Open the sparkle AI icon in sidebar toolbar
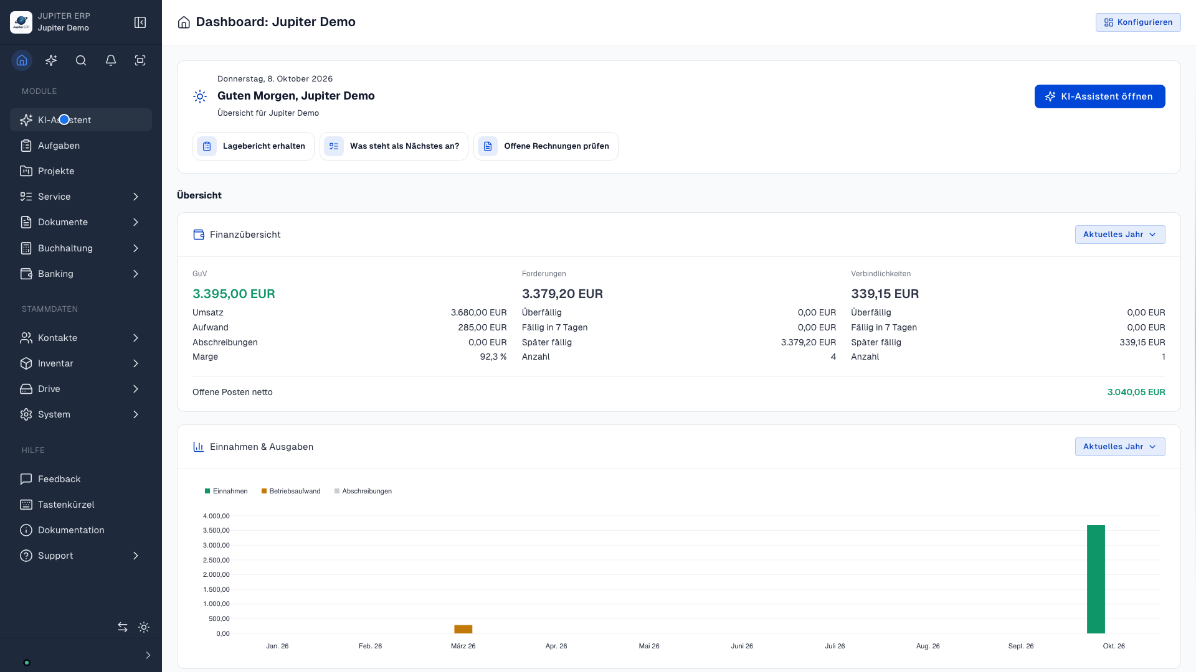 click(51, 60)
